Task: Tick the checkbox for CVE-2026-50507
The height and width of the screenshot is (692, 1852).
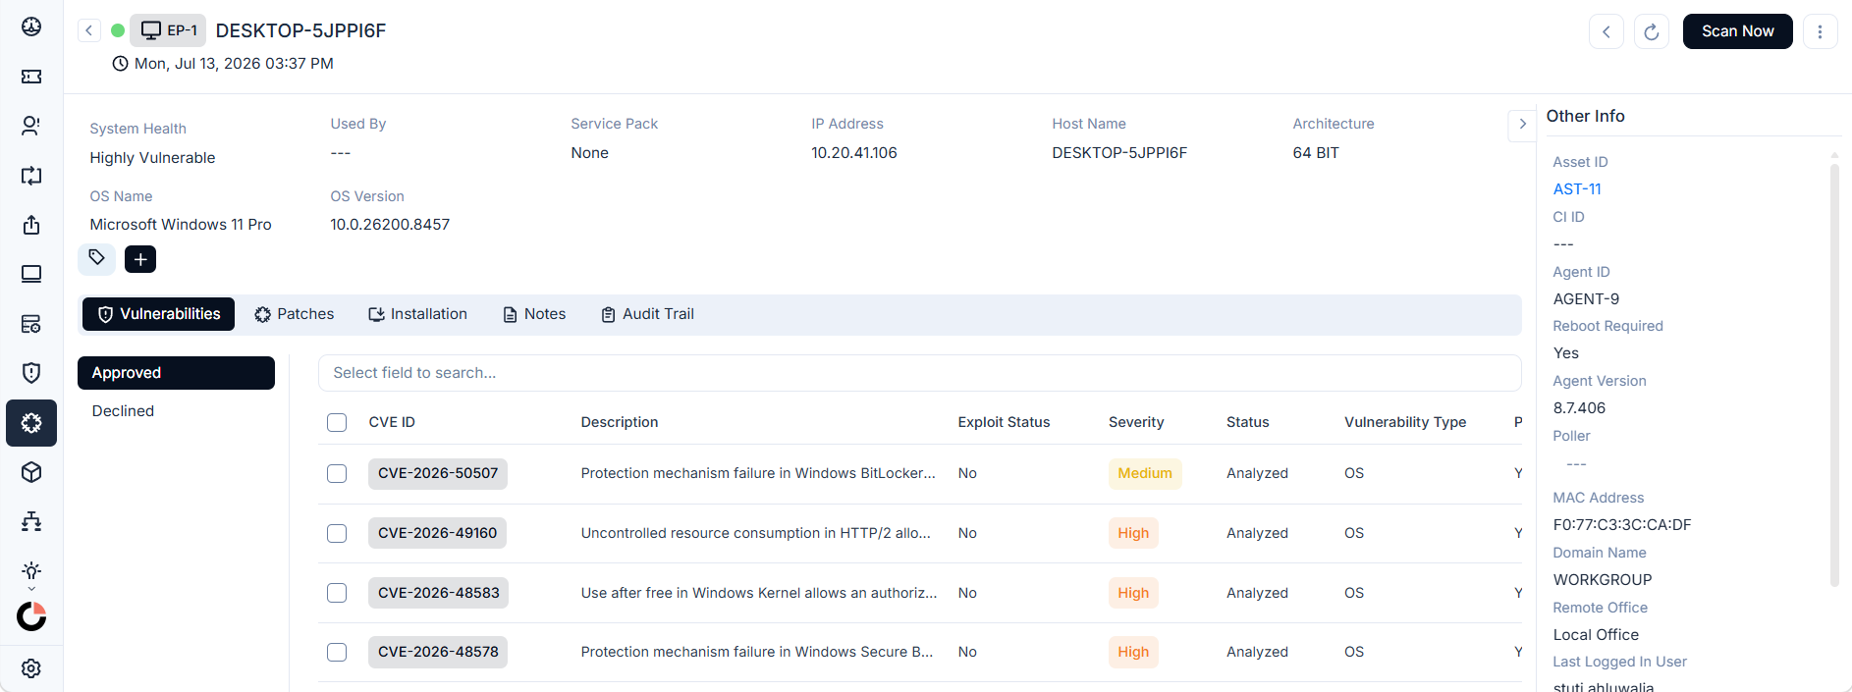Action: pyautogui.click(x=337, y=474)
